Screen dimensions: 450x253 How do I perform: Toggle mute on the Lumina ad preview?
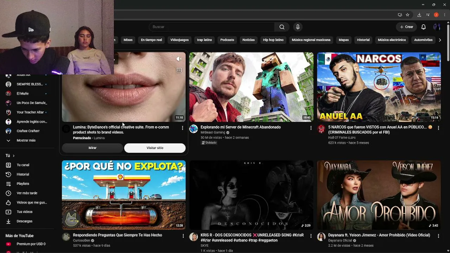tap(179, 59)
